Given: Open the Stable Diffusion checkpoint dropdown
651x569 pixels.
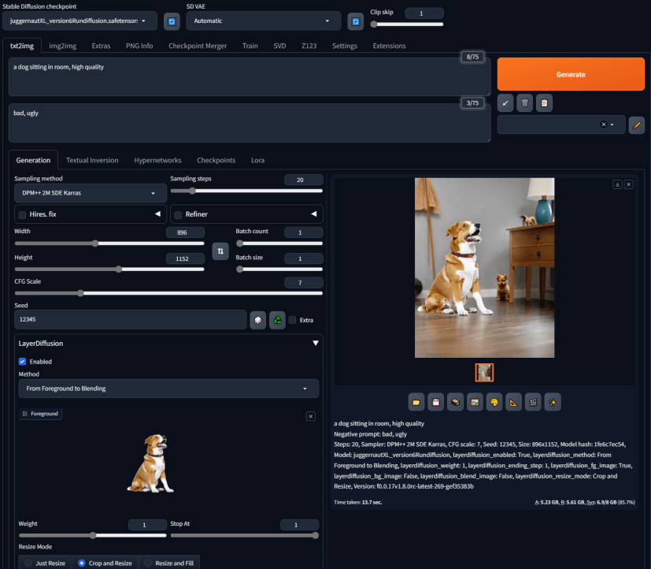Looking at the screenshot, I should [80, 20].
